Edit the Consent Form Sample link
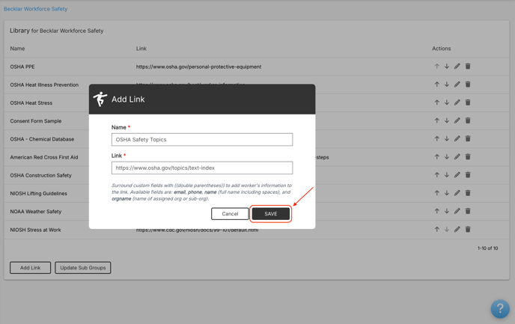515x324 pixels. (x=457, y=120)
